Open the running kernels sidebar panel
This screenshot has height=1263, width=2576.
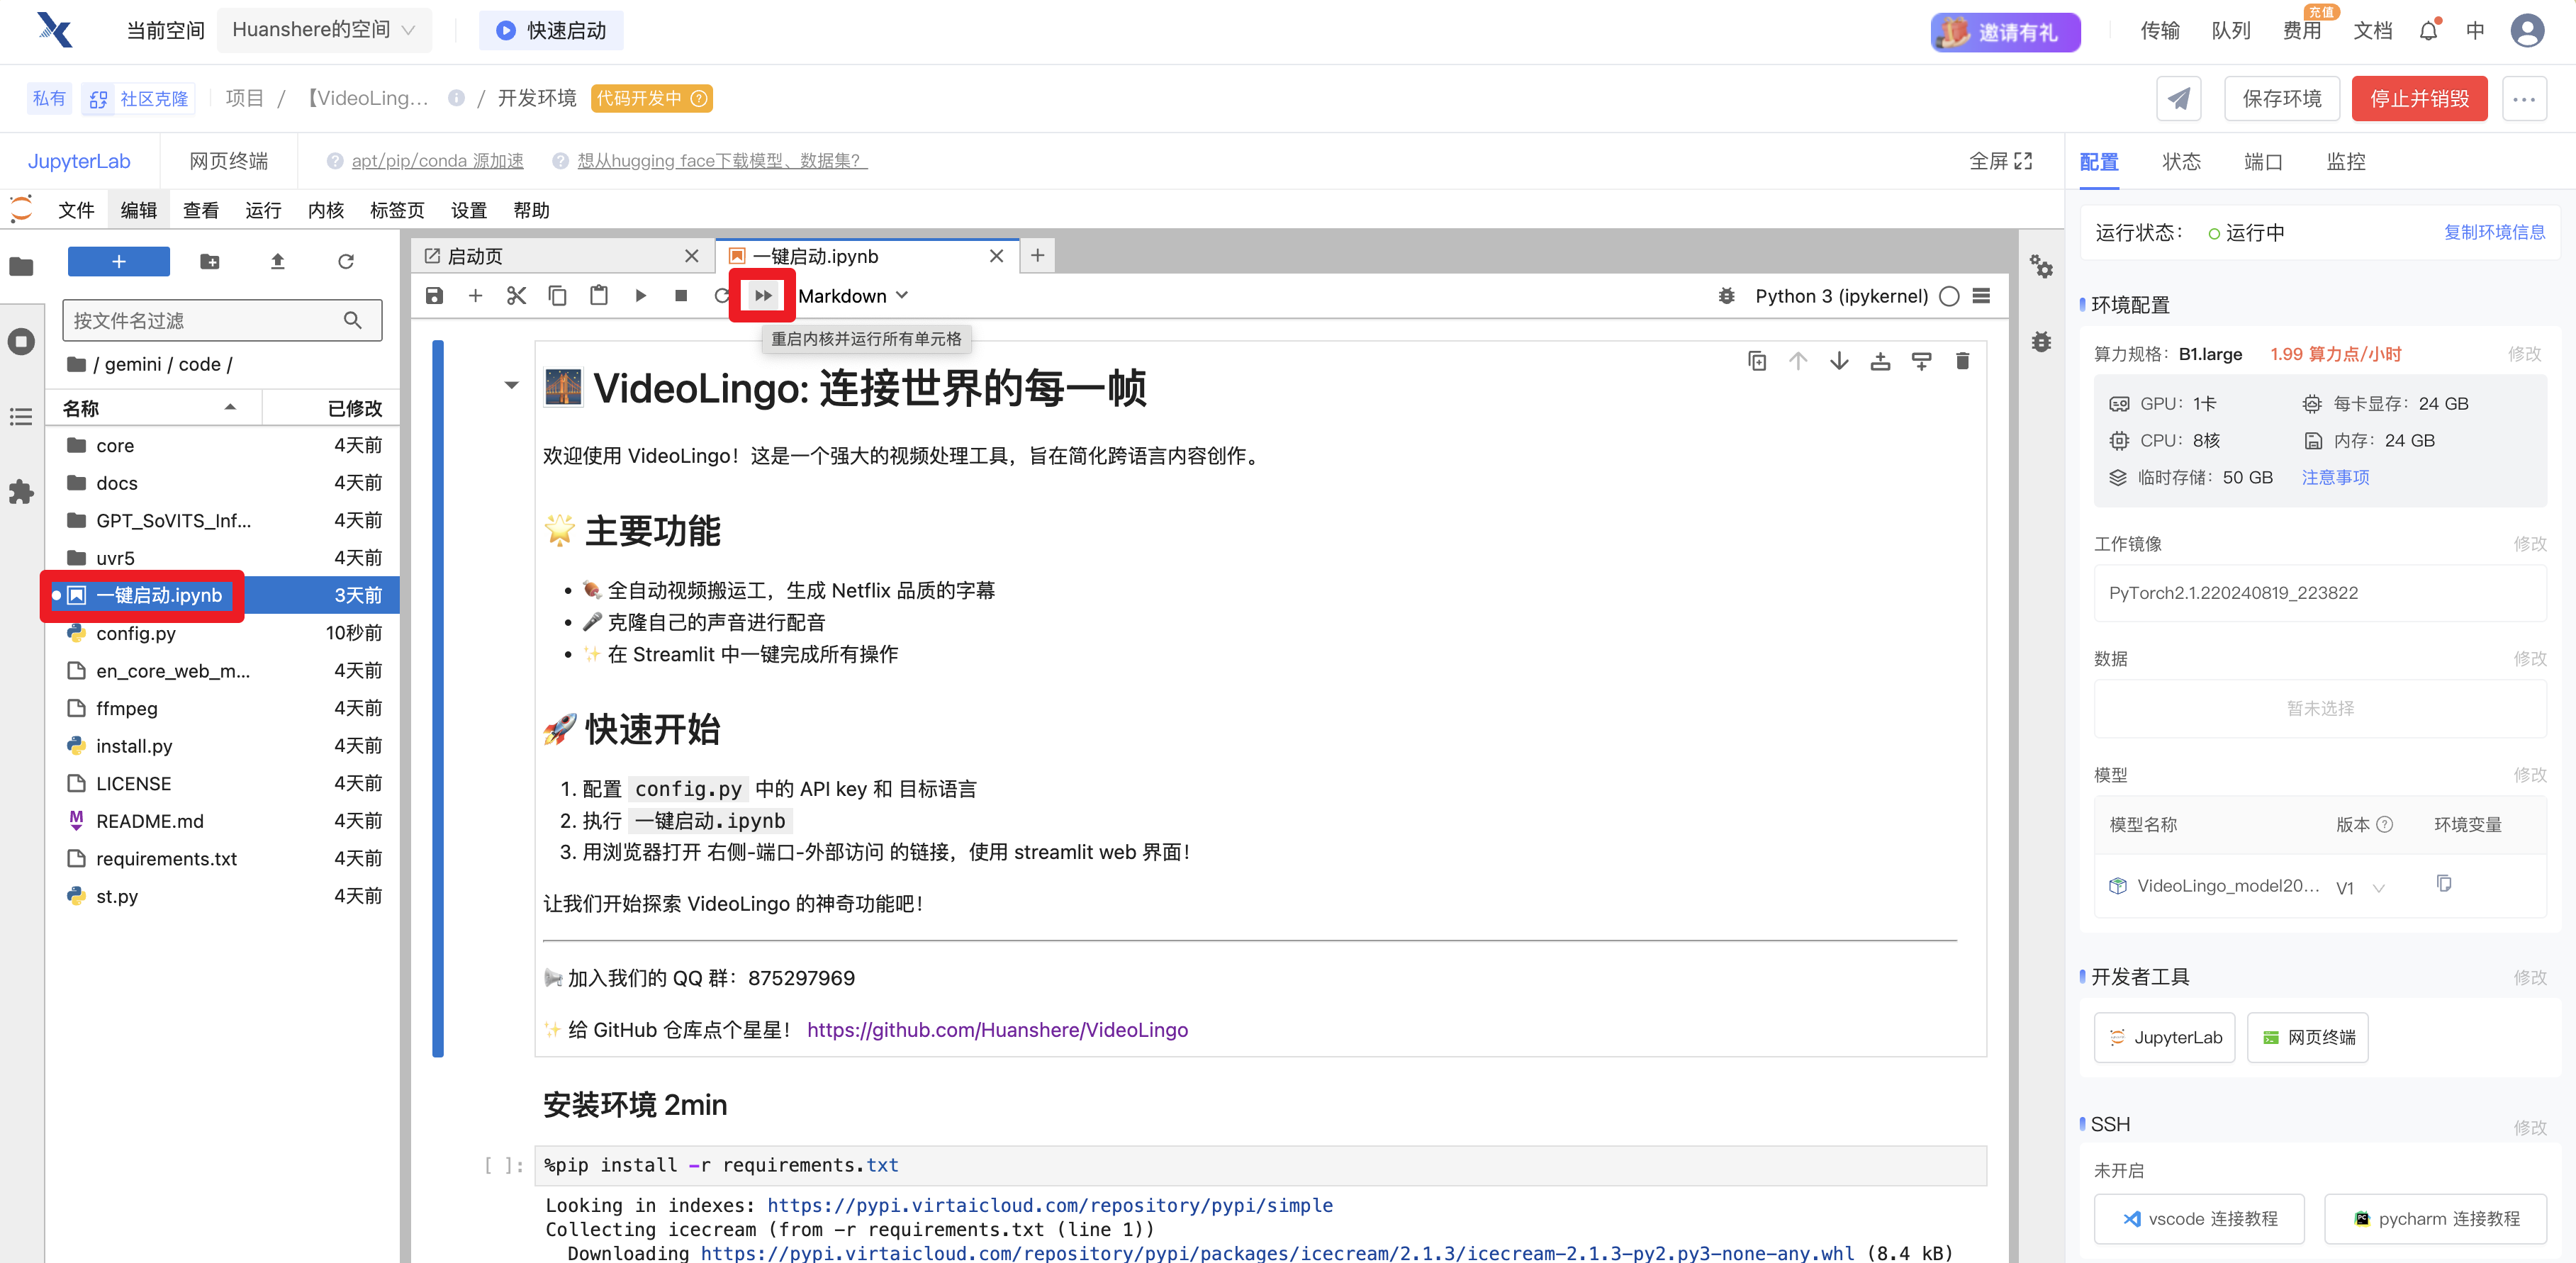(x=21, y=342)
